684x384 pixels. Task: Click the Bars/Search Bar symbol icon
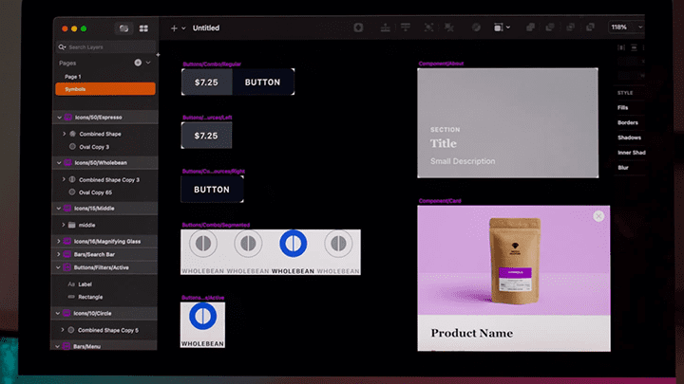pyautogui.click(x=67, y=254)
